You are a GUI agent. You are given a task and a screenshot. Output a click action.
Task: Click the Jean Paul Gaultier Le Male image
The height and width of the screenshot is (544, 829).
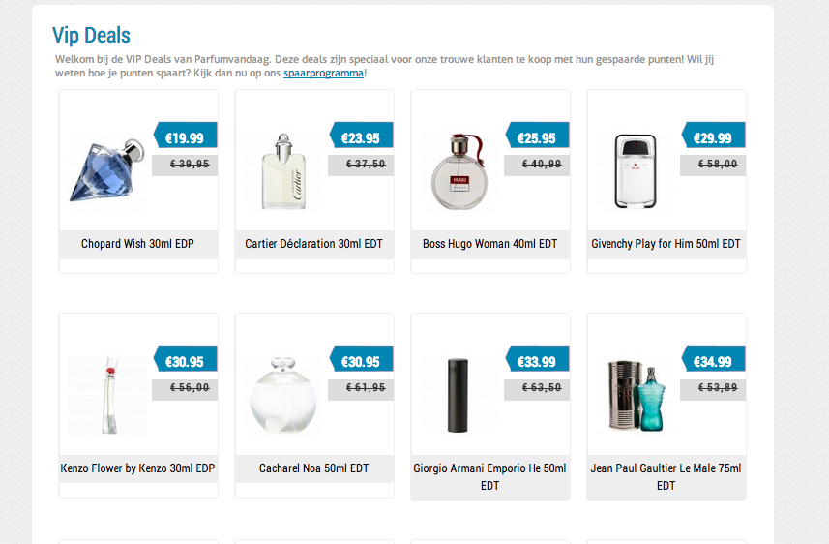(635, 395)
